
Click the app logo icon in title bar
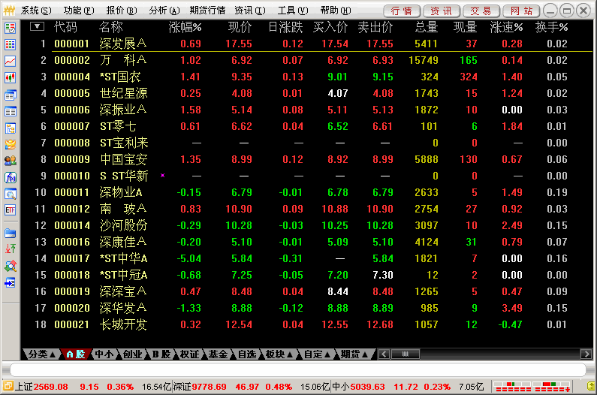(9, 11)
